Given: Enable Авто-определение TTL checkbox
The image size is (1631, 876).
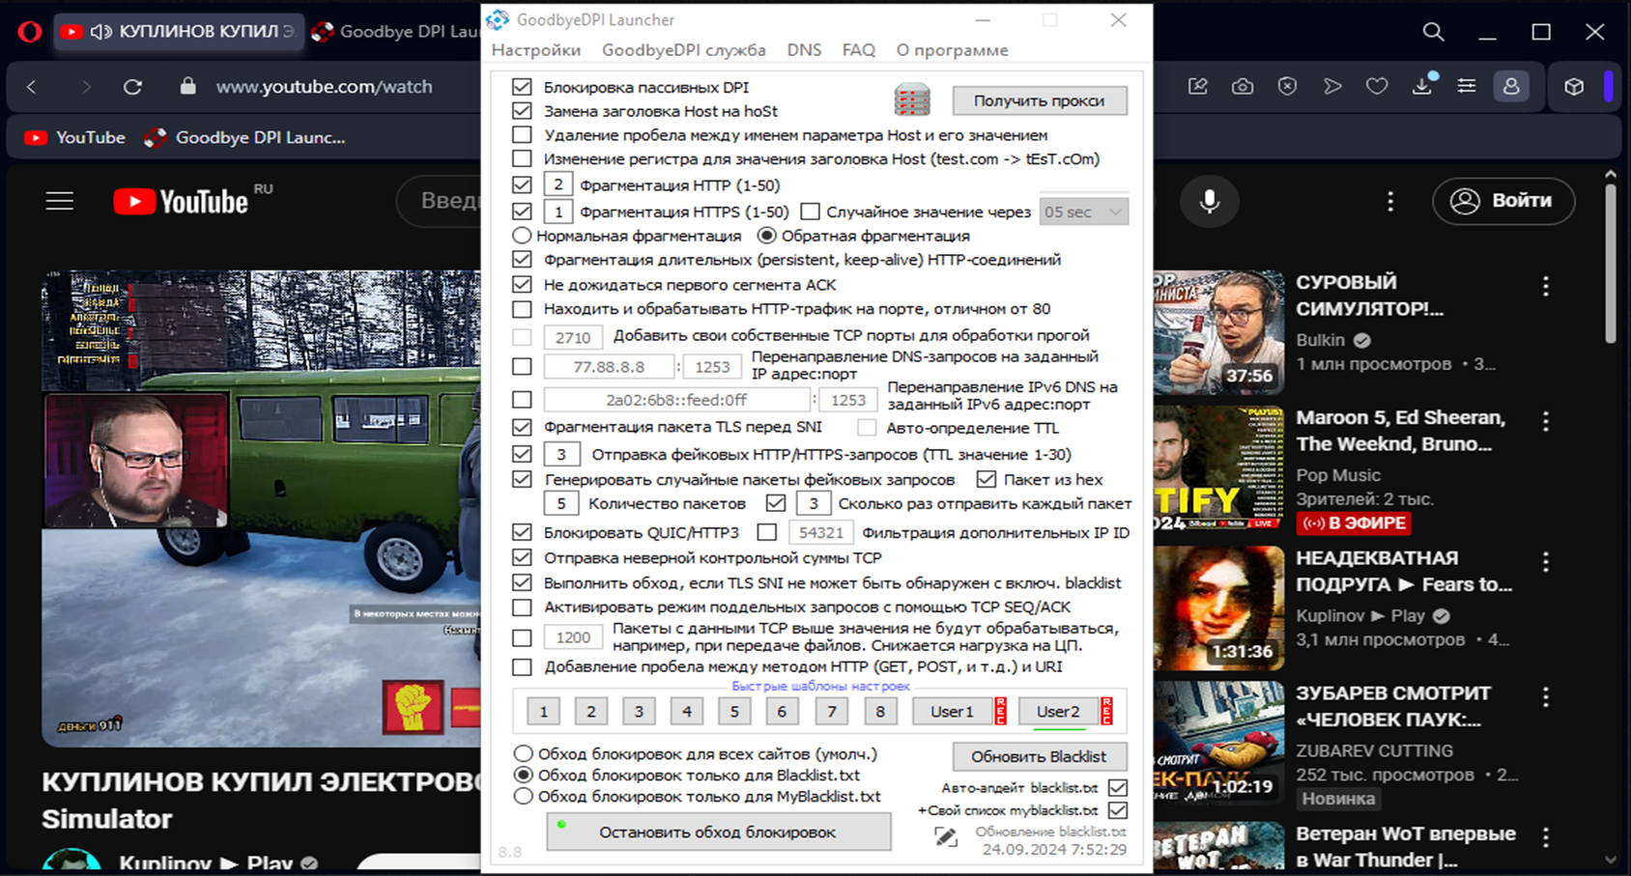Looking at the screenshot, I should (x=867, y=428).
